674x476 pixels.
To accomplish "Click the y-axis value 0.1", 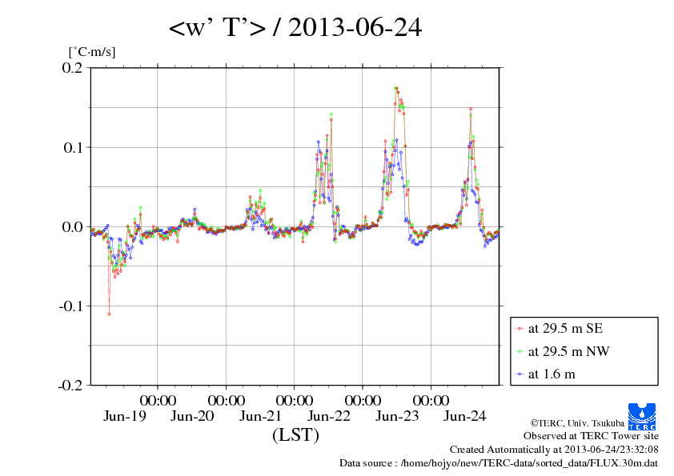I will pos(72,147).
